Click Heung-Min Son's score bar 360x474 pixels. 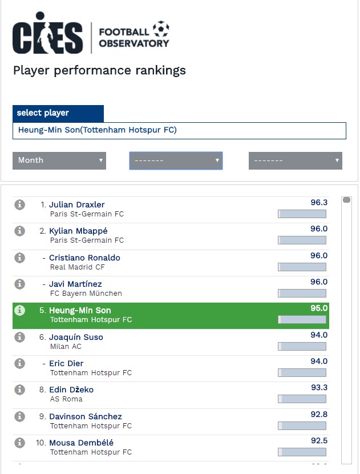point(302,320)
